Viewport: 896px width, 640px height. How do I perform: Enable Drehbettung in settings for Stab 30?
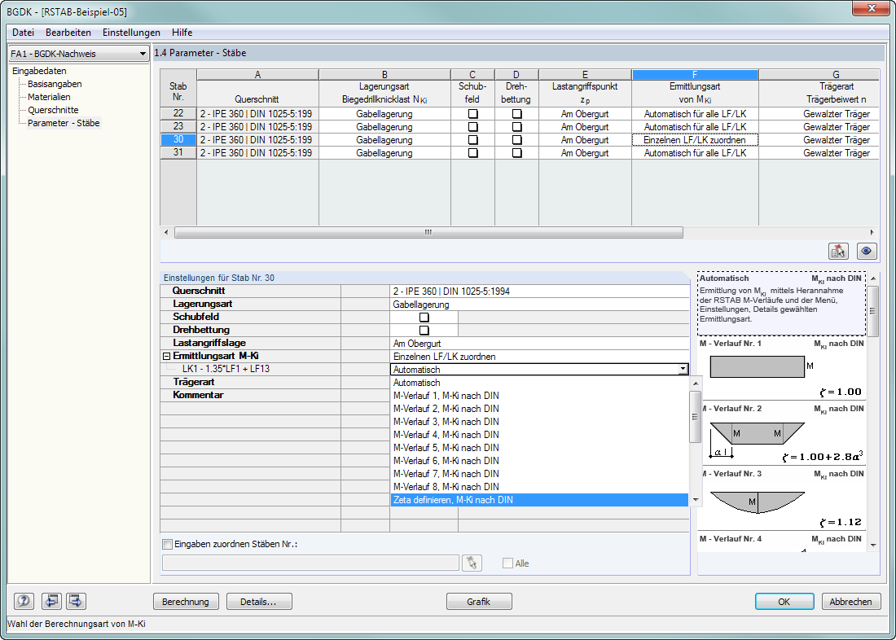(x=424, y=331)
